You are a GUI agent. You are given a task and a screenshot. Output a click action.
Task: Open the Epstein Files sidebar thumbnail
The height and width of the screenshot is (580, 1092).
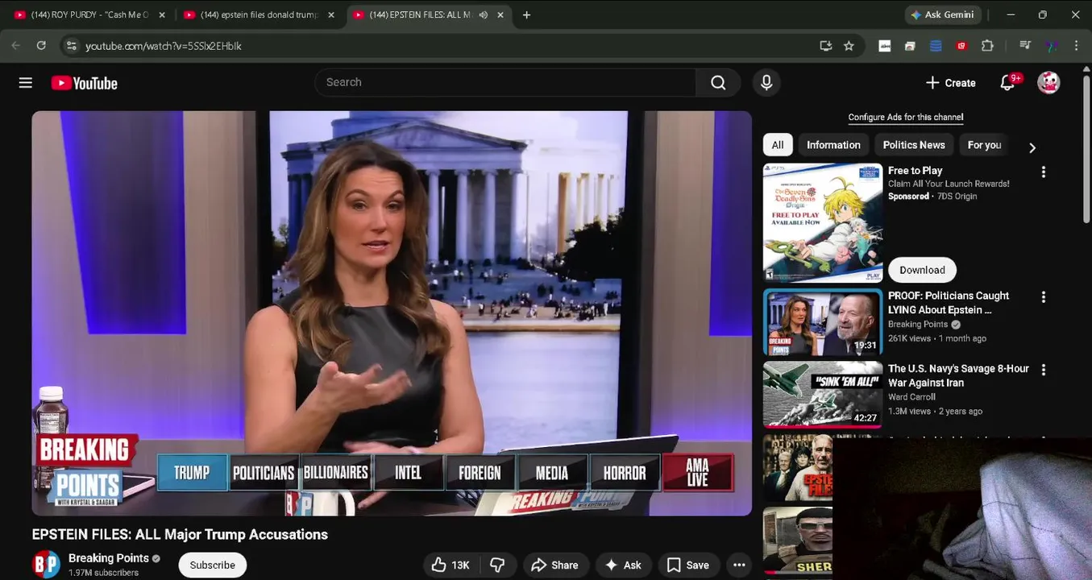point(798,468)
